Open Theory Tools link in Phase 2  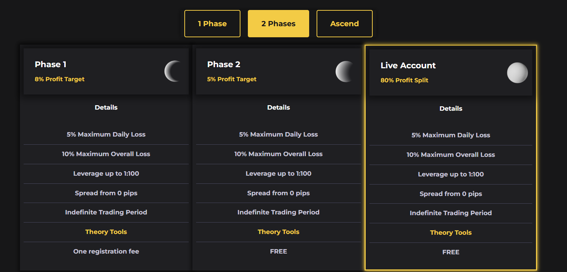pyautogui.click(x=279, y=232)
